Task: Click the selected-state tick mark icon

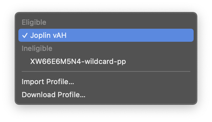Action: (25, 35)
